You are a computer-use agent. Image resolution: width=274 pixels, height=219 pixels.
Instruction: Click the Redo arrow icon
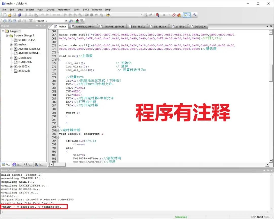[47, 15]
